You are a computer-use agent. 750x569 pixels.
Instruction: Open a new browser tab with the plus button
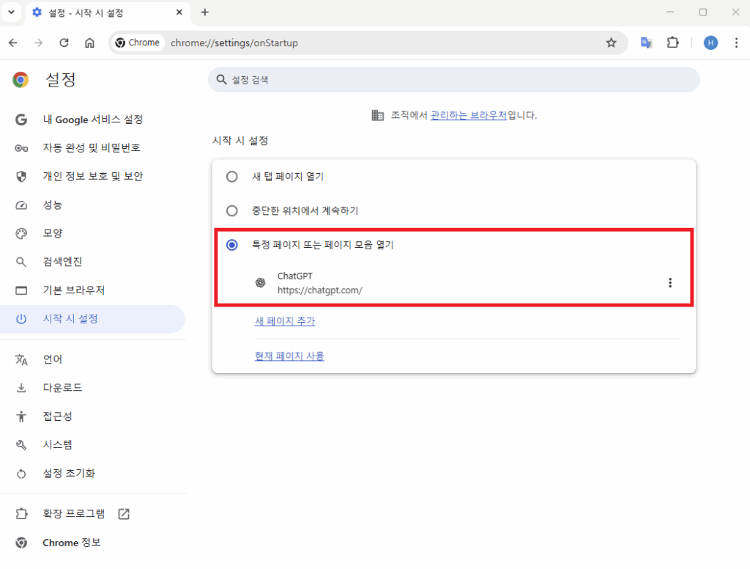coord(205,12)
